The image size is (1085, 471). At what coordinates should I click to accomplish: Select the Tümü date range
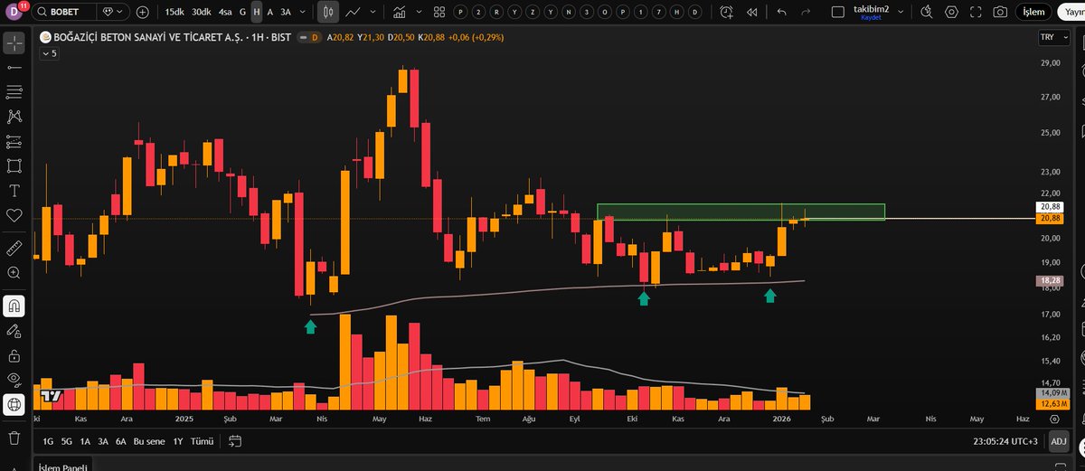point(203,441)
